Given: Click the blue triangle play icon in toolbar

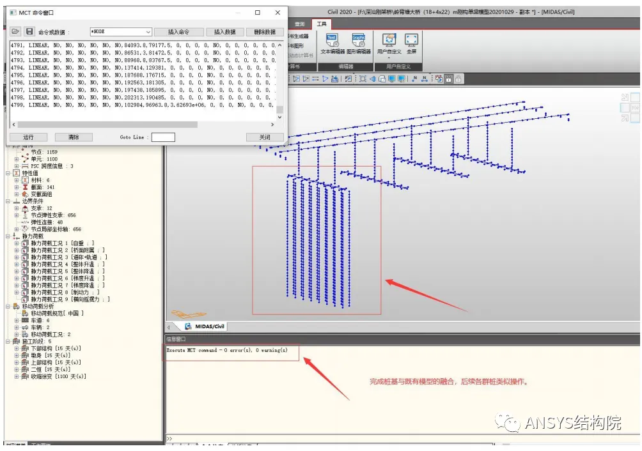Looking at the screenshot, I should 325,79.
